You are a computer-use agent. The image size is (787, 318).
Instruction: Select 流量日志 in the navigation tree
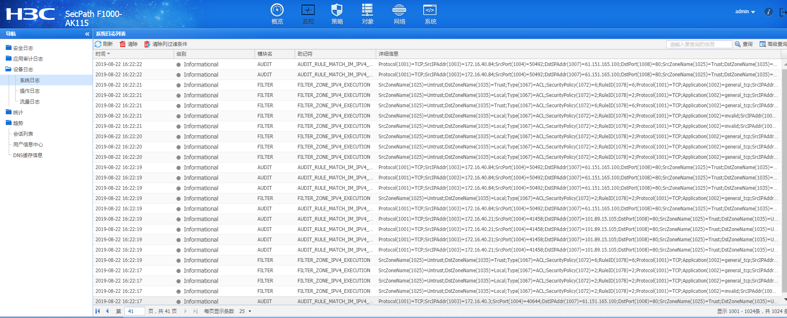[x=30, y=102]
